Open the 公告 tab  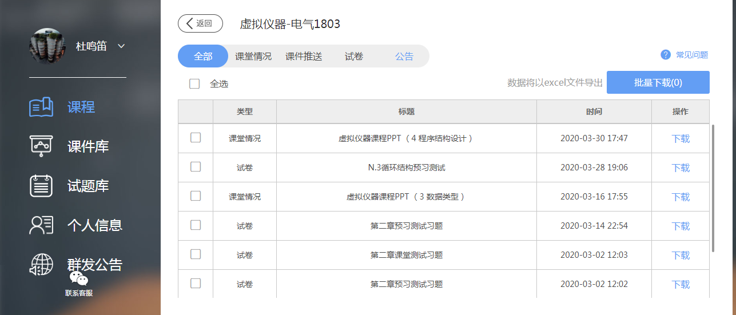(x=404, y=57)
